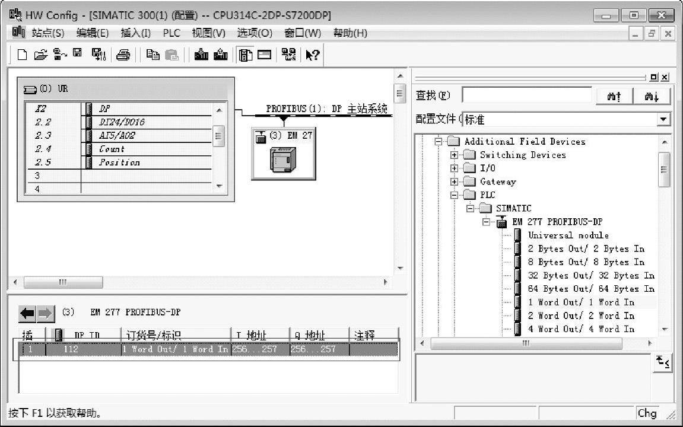
Task: Click the back arrow navigation button
Action: click(x=27, y=313)
